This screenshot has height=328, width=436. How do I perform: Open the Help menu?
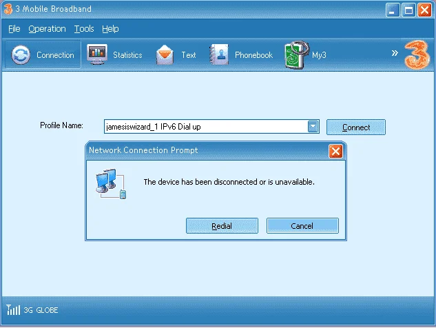[x=110, y=29]
